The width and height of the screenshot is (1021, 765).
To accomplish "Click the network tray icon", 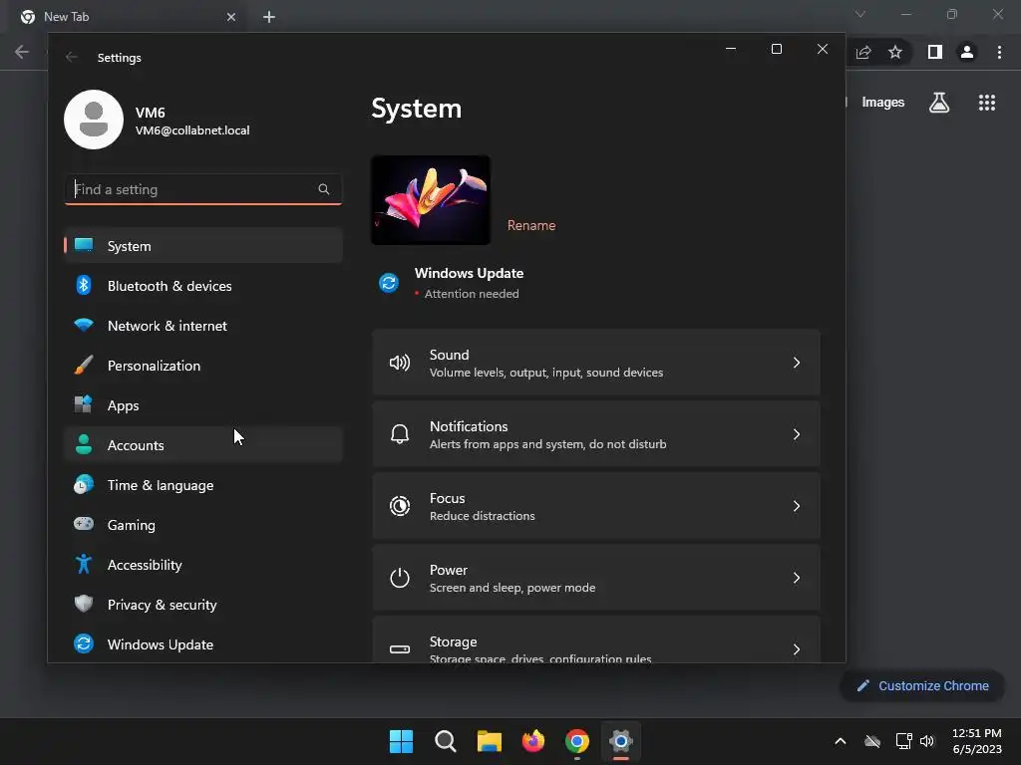I will coord(903,741).
